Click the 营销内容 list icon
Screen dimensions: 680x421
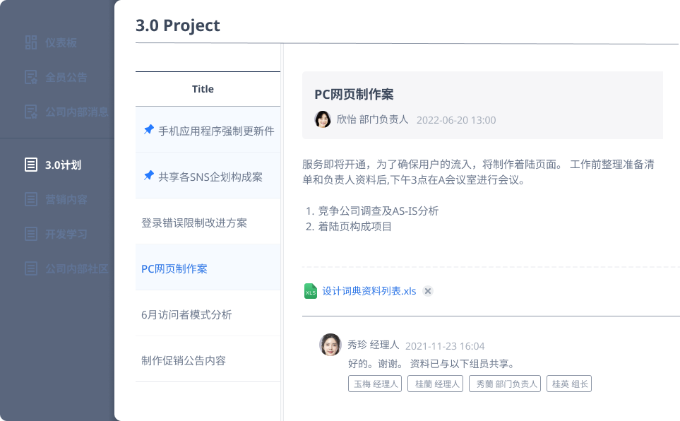pyautogui.click(x=30, y=199)
